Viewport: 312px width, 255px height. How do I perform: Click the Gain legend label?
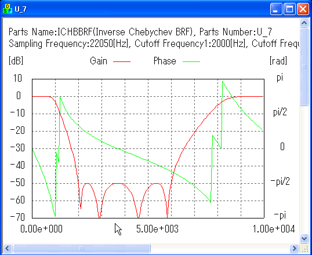click(x=99, y=61)
